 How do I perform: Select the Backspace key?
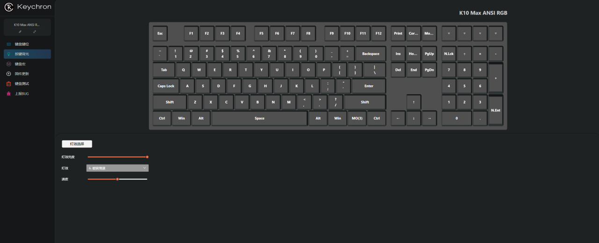point(371,54)
